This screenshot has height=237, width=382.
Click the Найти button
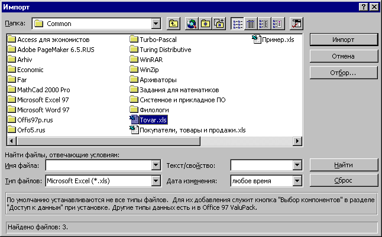(344, 165)
